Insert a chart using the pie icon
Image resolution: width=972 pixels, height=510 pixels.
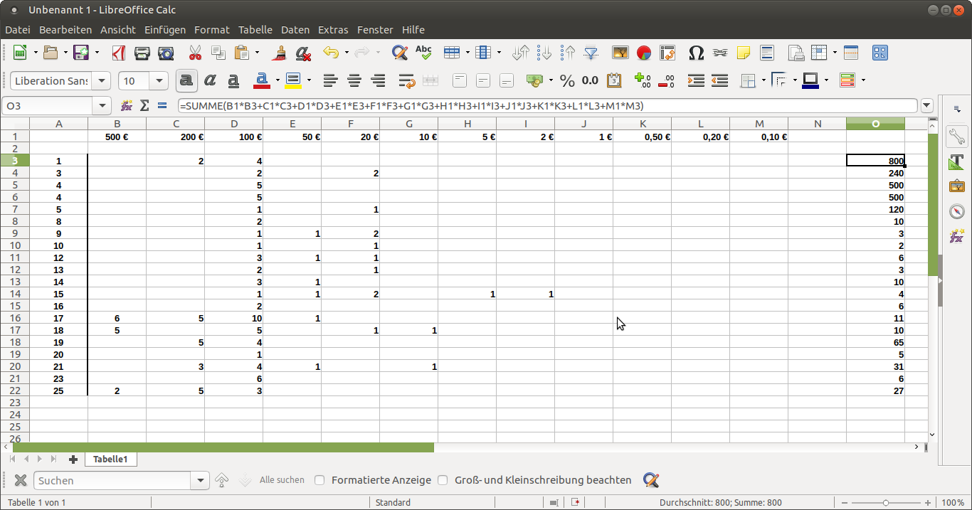click(644, 53)
